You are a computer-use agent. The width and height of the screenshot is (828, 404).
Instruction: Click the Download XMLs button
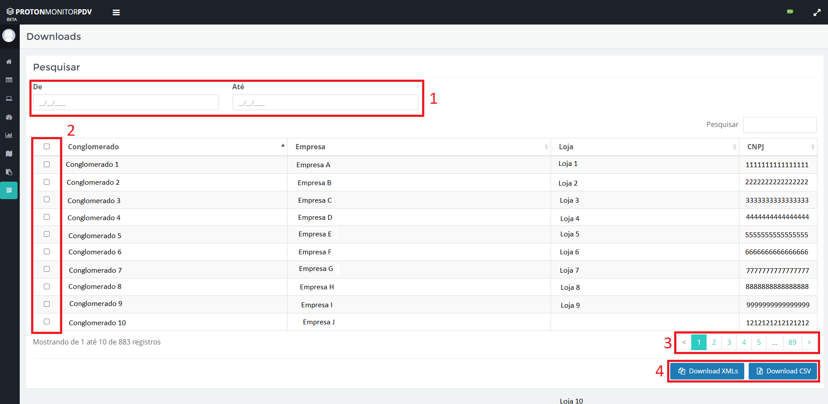coord(707,371)
